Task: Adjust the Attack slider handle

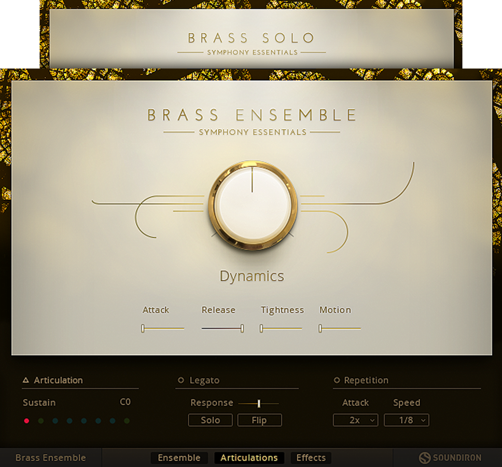Action: (143, 329)
